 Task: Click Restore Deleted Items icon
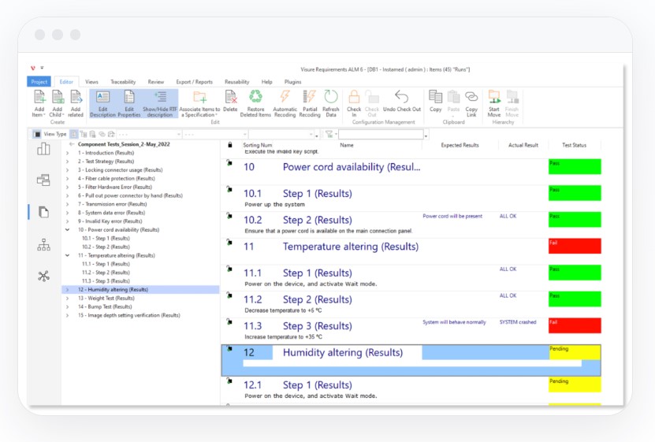coord(255,96)
